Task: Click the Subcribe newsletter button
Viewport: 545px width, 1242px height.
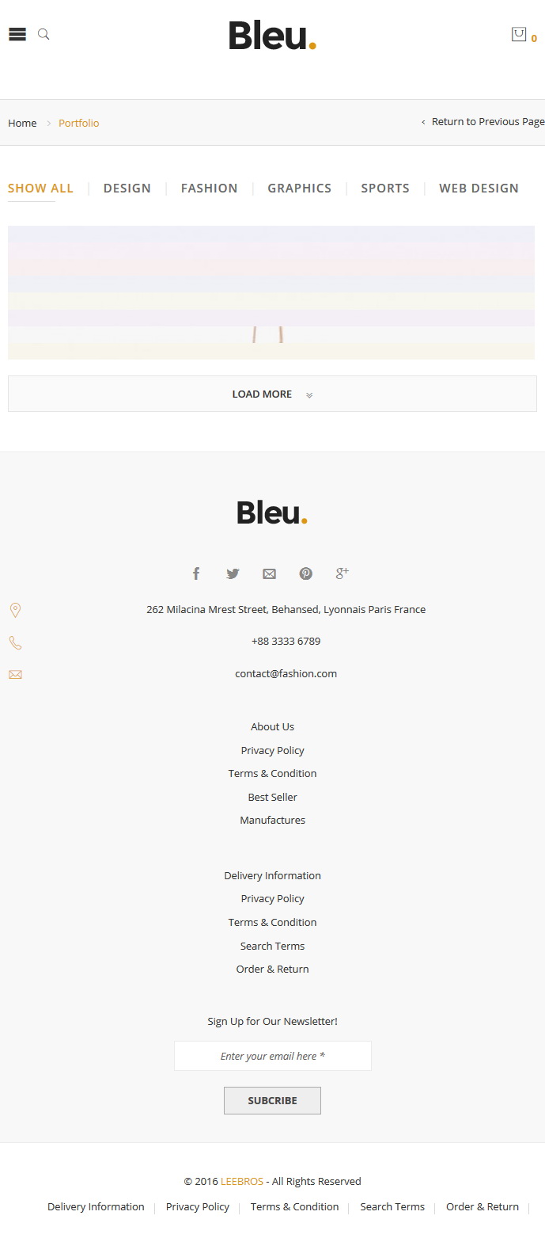Action: 272,1100
